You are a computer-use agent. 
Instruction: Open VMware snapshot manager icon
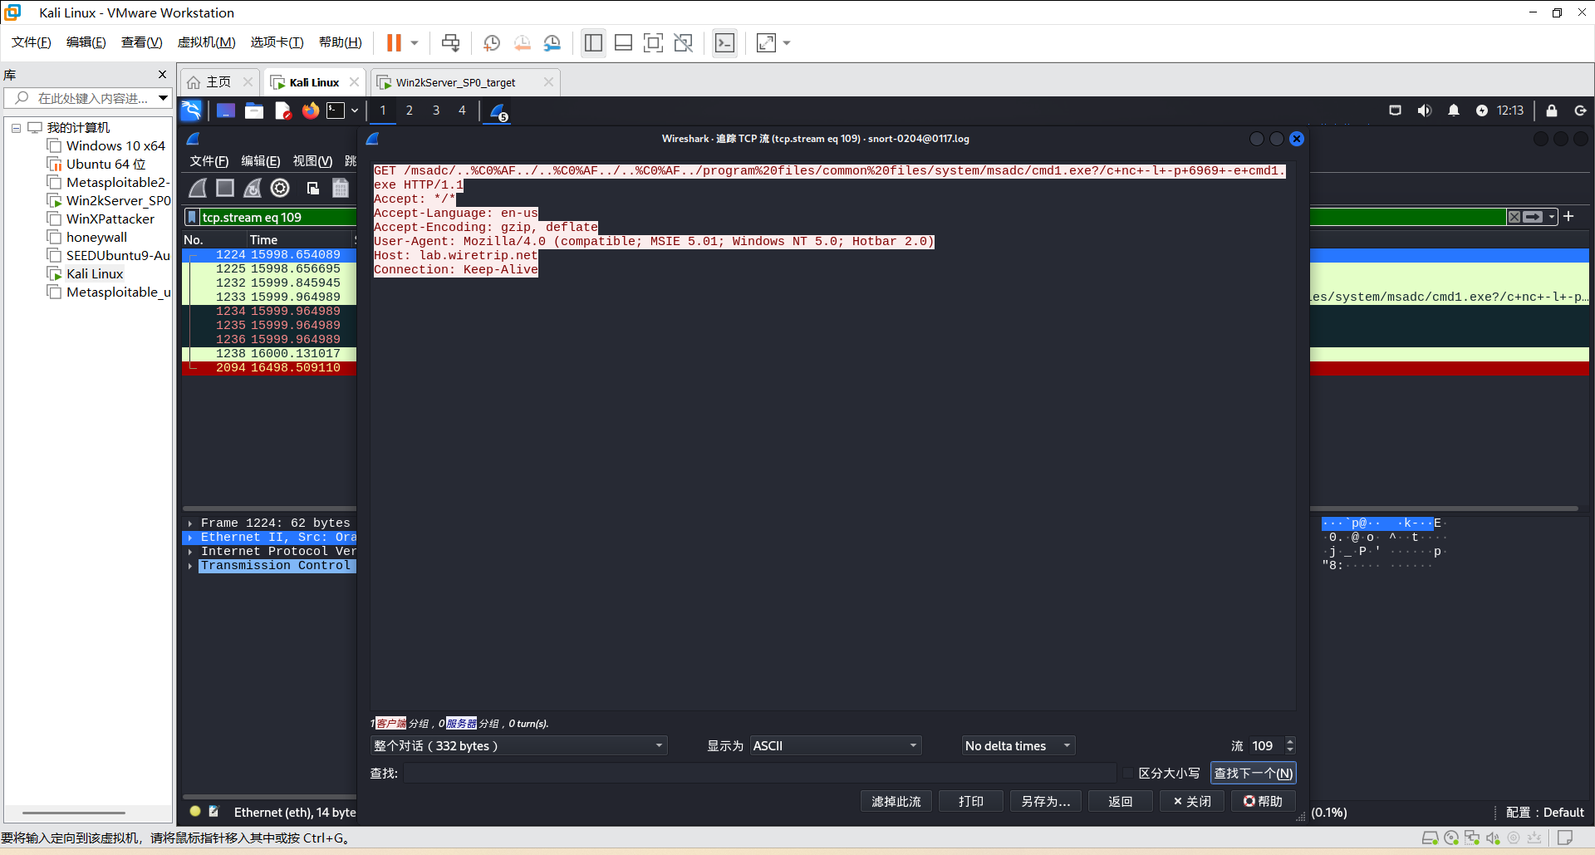552,42
